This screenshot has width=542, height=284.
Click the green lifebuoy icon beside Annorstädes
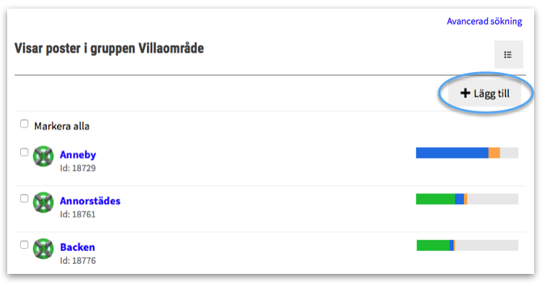point(43,203)
